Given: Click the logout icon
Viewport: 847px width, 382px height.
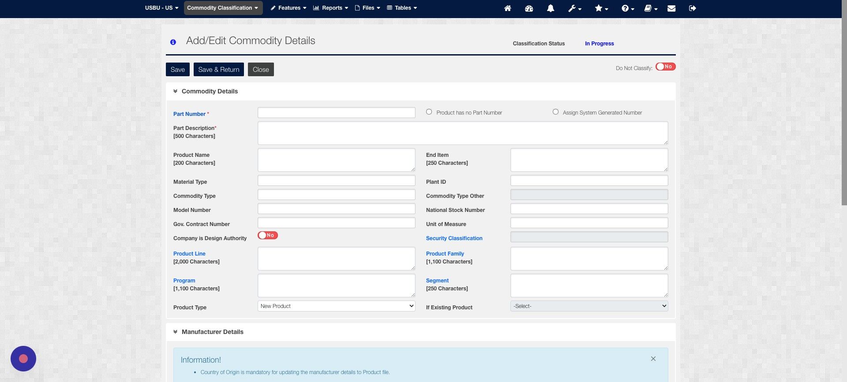Looking at the screenshot, I should click(693, 8).
